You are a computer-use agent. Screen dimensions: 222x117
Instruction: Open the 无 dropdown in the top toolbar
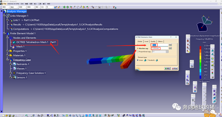[x=50, y=7]
